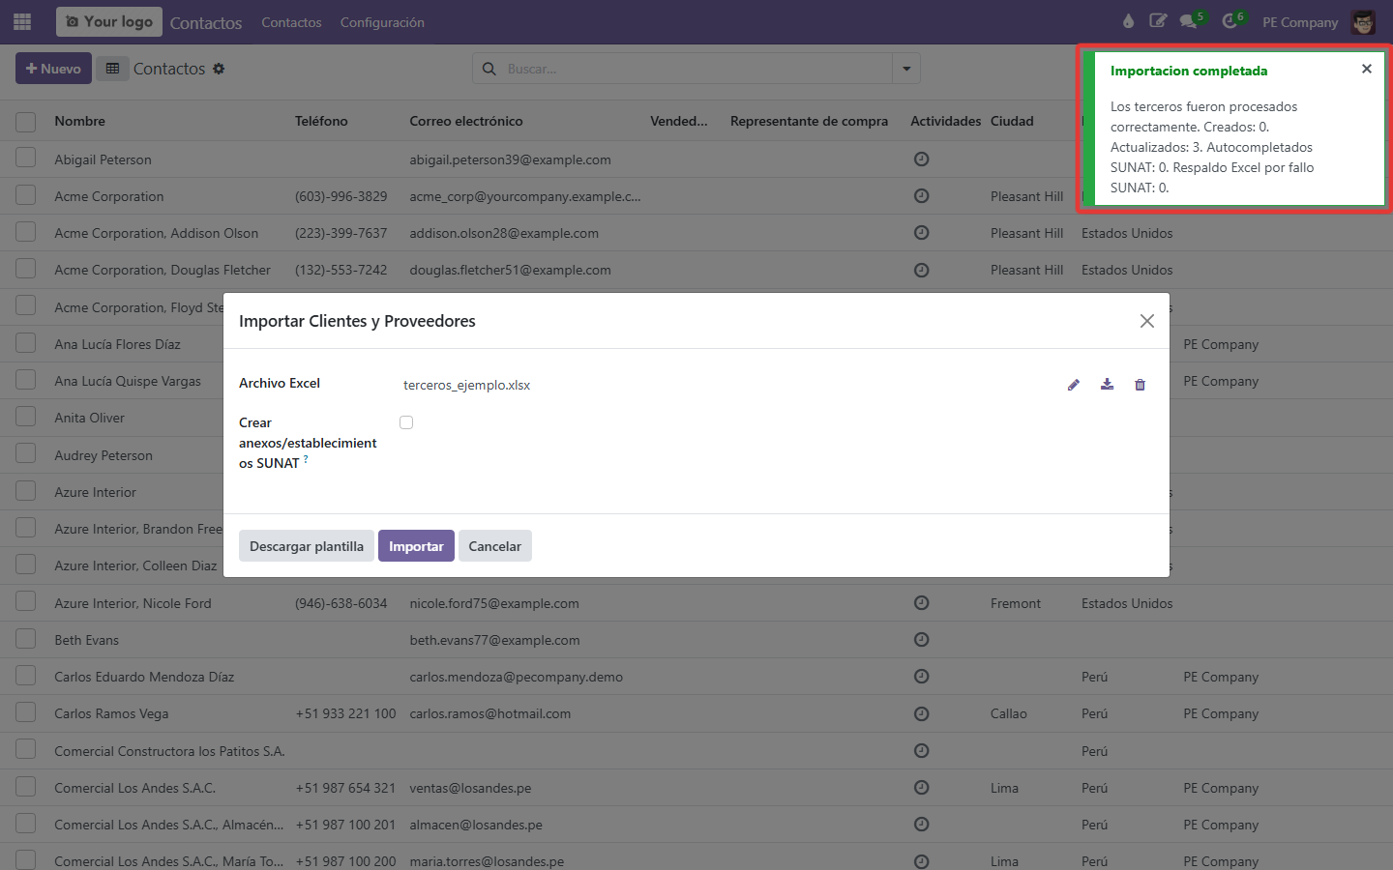The image size is (1393, 870).
Task: Open the user avatar menu
Action: pyautogui.click(x=1363, y=21)
